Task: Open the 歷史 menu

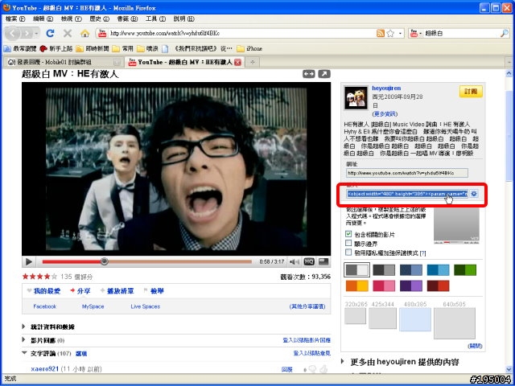Action: pos(99,18)
